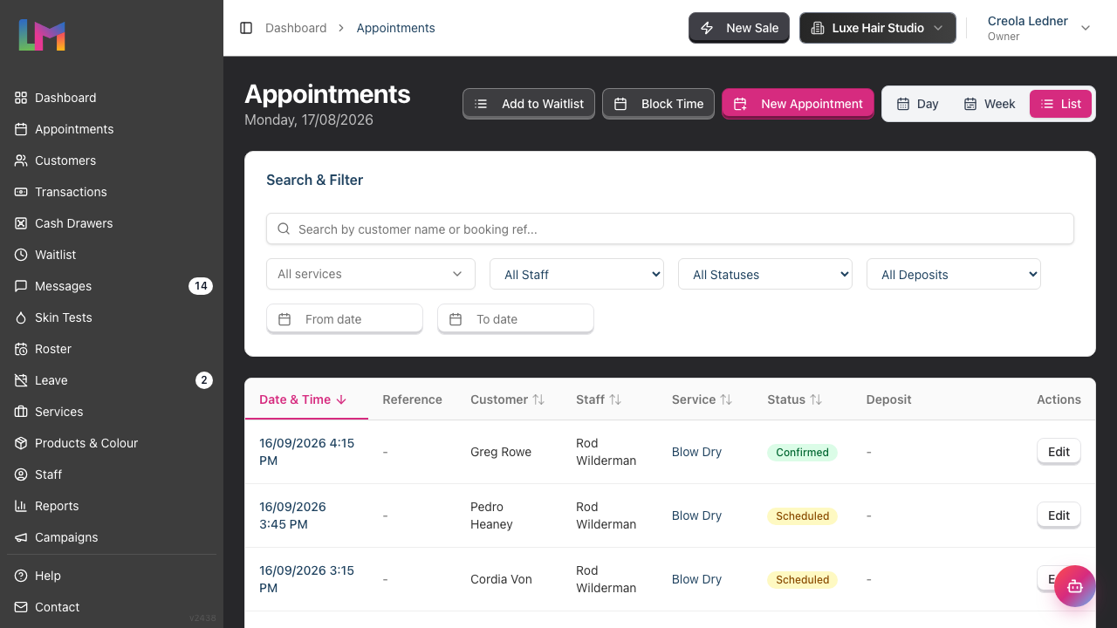Sort by the Staff column
Screen dimensions: 1117x628
point(599,399)
